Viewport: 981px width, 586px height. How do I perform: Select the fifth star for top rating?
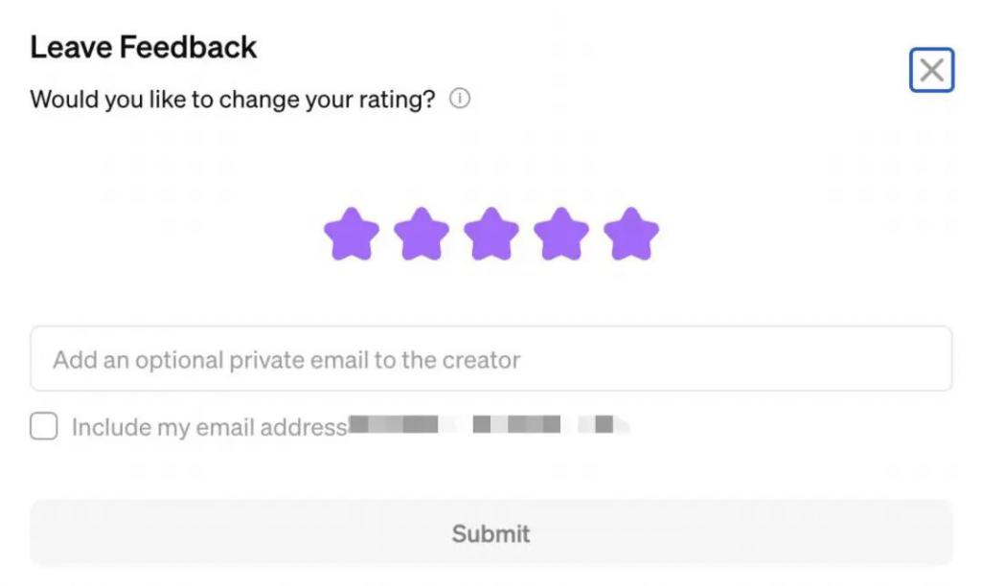631,234
